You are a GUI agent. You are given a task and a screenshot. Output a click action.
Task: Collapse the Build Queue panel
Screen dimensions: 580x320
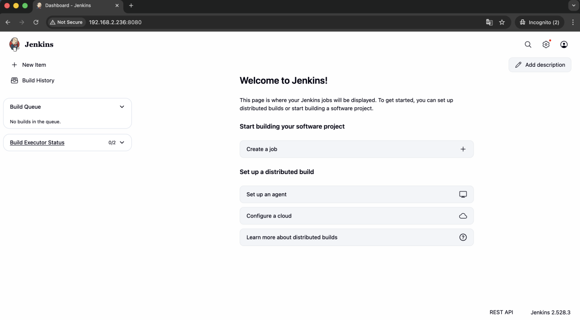tap(122, 107)
